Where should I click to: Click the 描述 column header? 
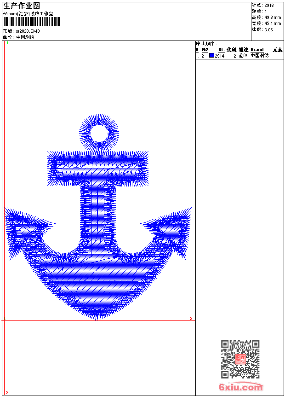pyautogui.click(x=244, y=50)
